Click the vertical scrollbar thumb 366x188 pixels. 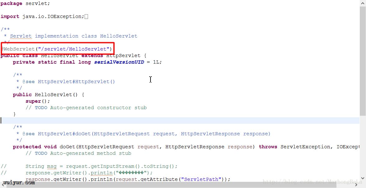tap(363, 59)
